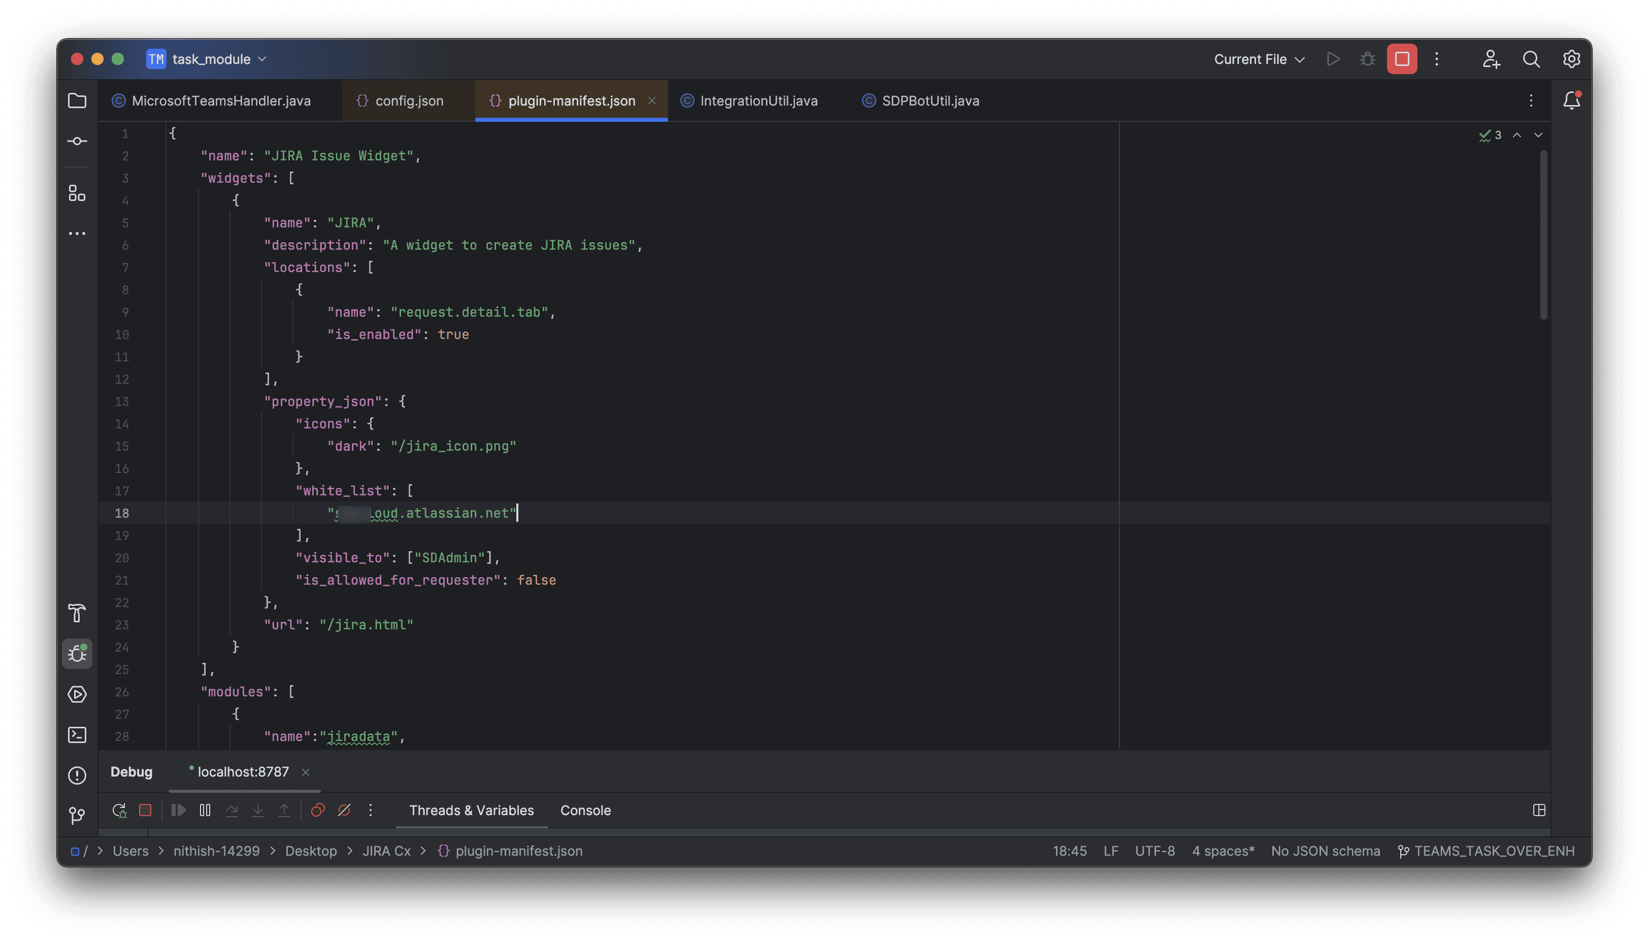
Task: Open editor tabs options menu
Action: 1531,100
